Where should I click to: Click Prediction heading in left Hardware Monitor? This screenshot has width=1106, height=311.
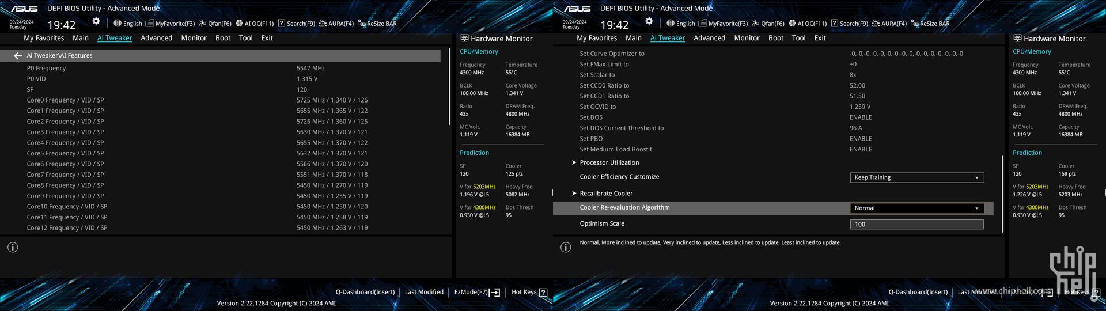(x=474, y=153)
